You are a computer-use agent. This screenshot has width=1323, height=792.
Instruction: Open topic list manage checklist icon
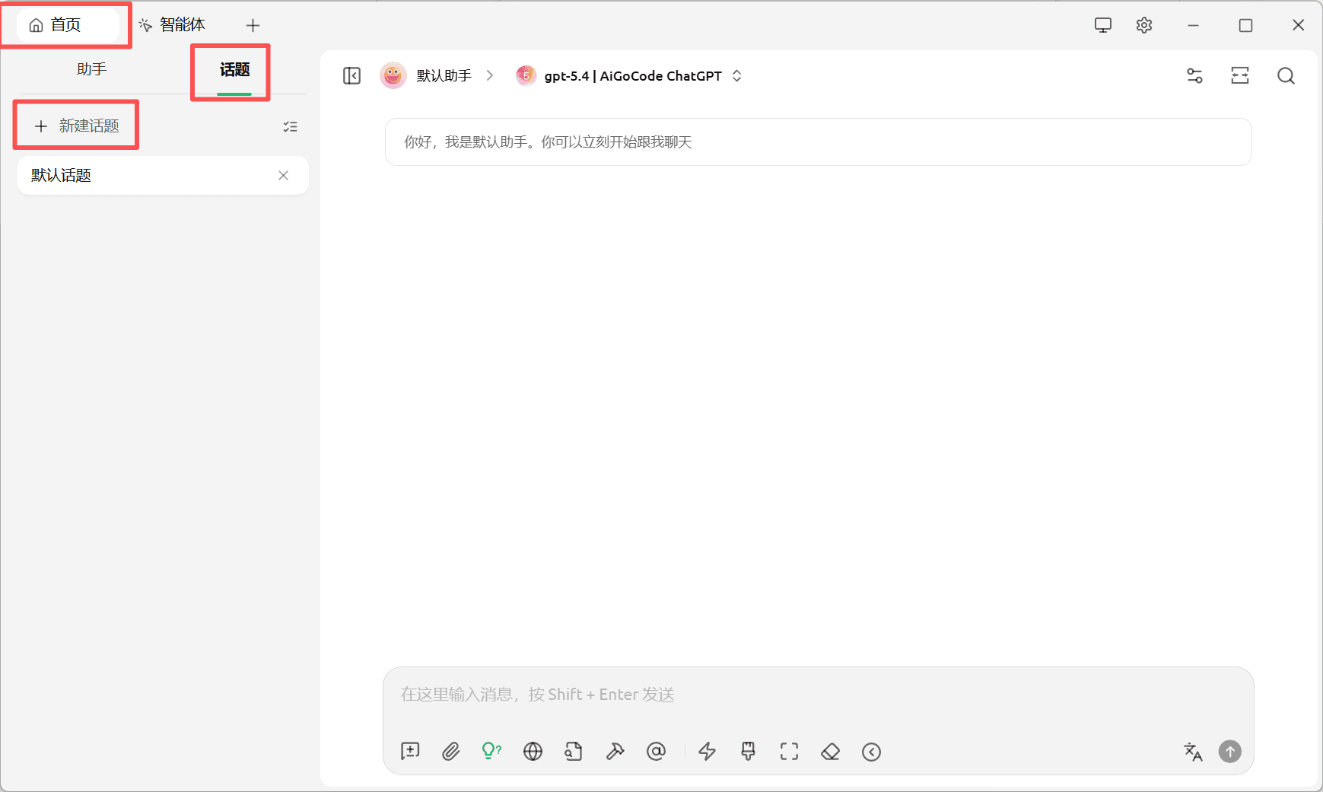291,126
